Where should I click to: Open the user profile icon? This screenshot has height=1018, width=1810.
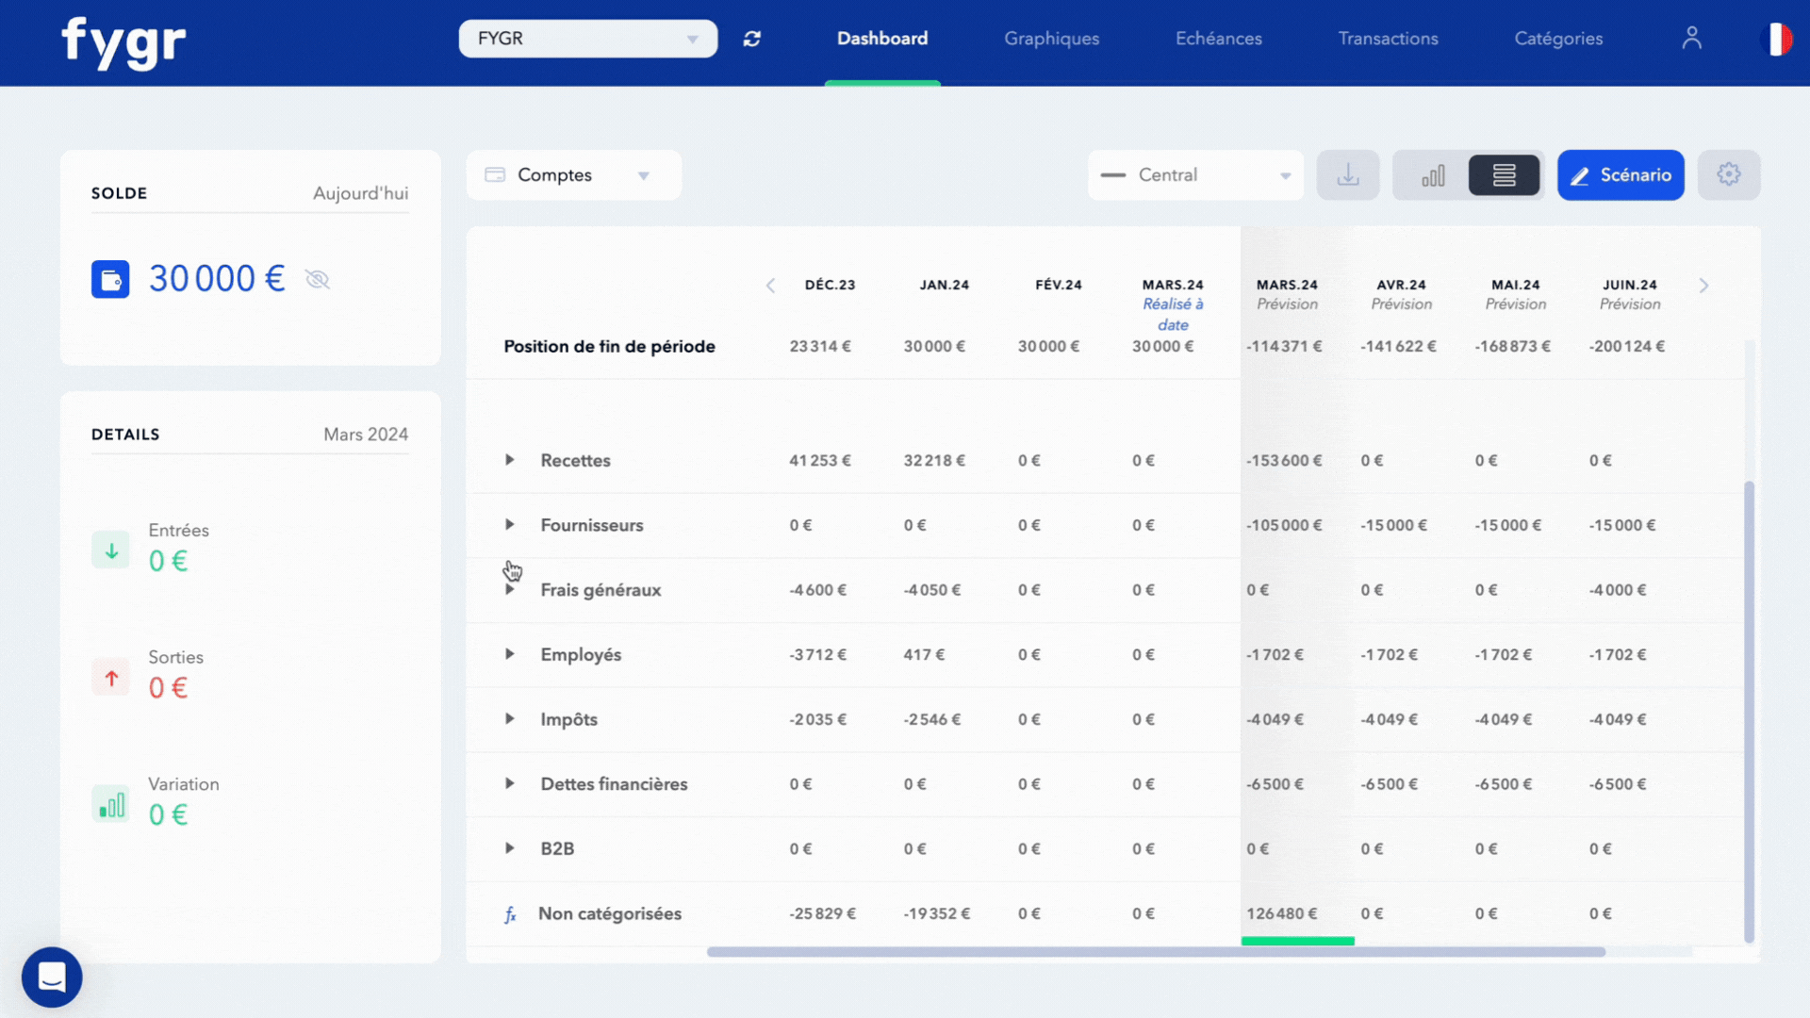1691,38
